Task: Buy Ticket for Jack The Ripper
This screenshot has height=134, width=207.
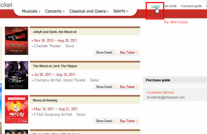Action: pos(128,87)
